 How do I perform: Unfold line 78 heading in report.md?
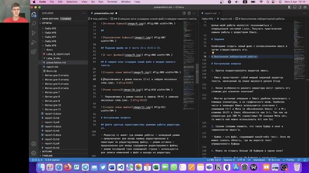(209, 57)
